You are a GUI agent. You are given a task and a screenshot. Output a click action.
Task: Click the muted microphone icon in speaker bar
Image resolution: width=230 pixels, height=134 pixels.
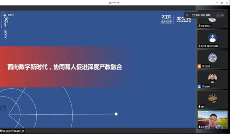(187, 15)
